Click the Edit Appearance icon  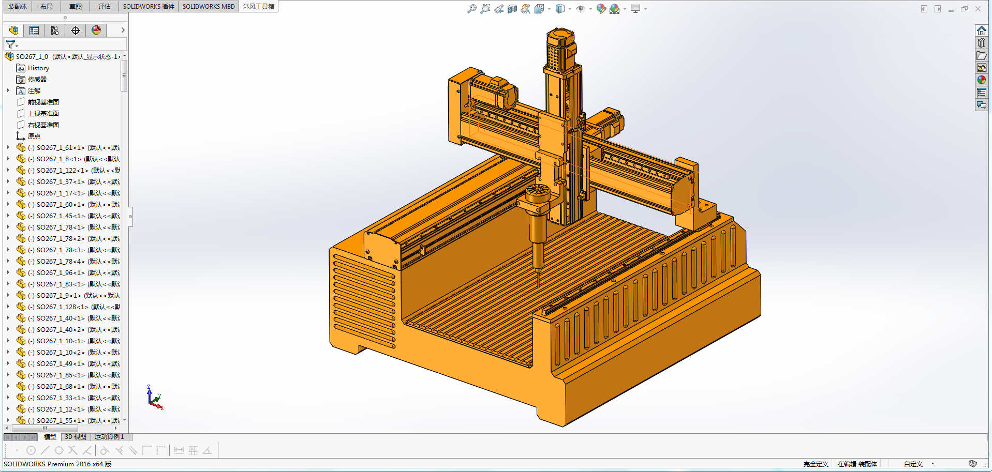(x=601, y=9)
